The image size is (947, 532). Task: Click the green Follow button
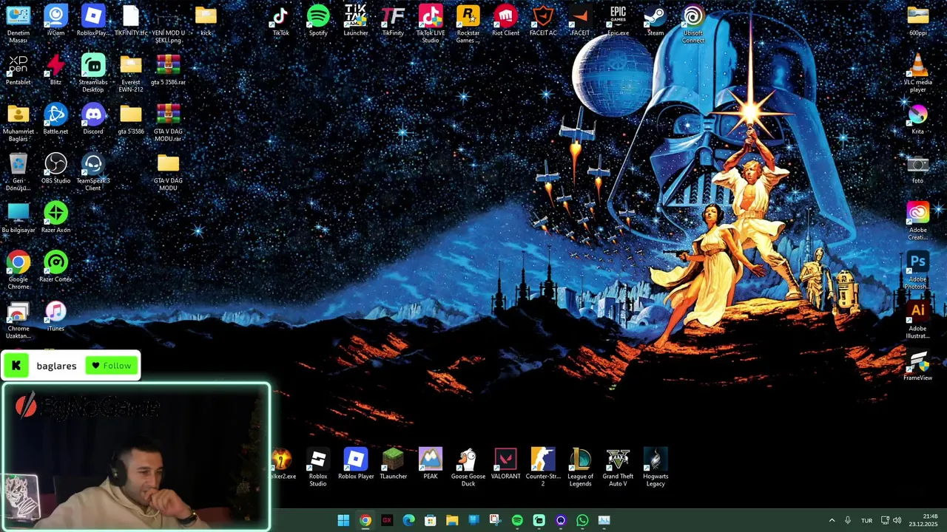pos(112,366)
